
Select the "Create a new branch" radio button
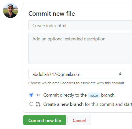(31, 104)
